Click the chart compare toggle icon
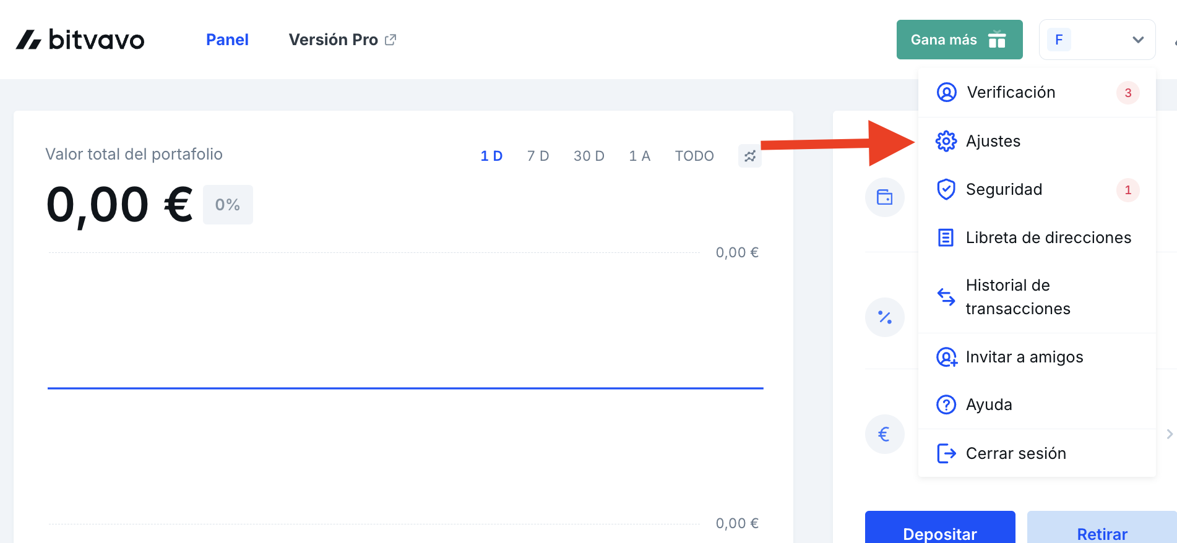Screen dimensions: 1177x543 (x=749, y=156)
